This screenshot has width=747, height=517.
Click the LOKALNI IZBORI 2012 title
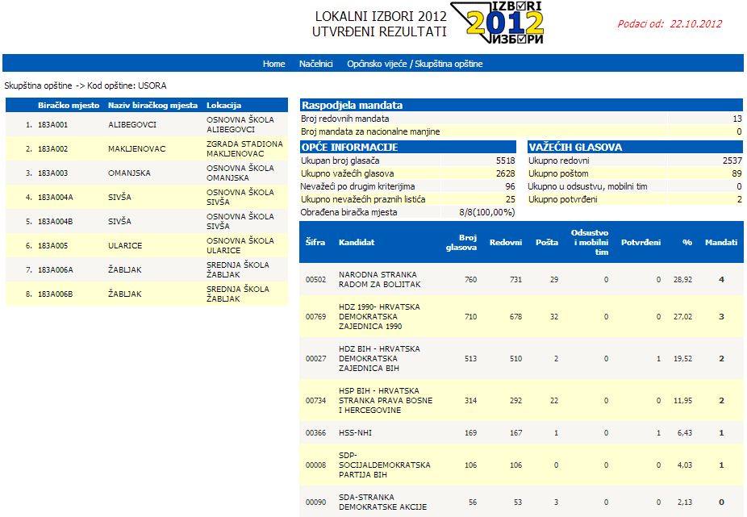tap(381, 16)
